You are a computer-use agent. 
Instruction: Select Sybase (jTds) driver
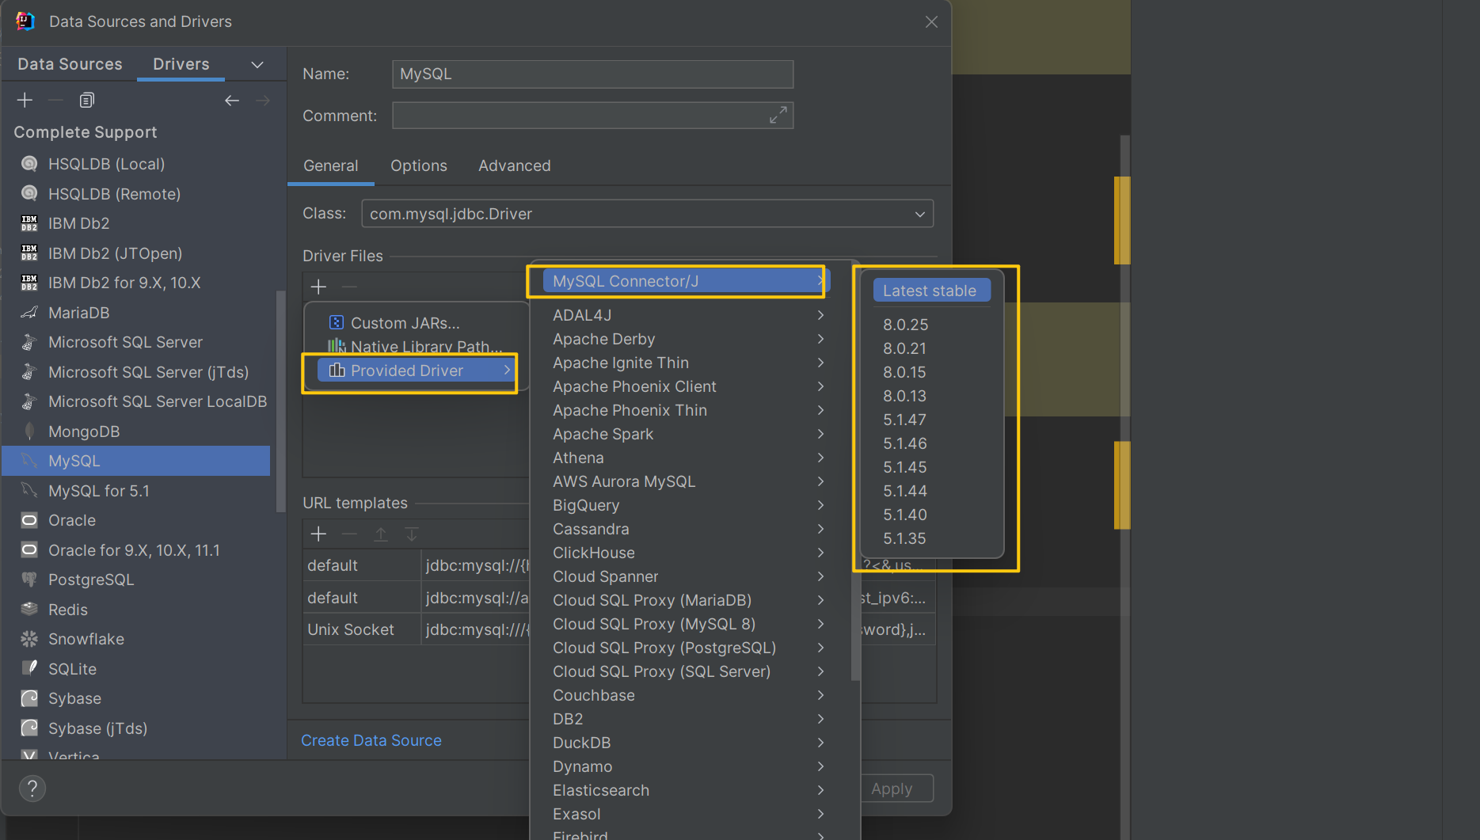pyautogui.click(x=136, y=728)
